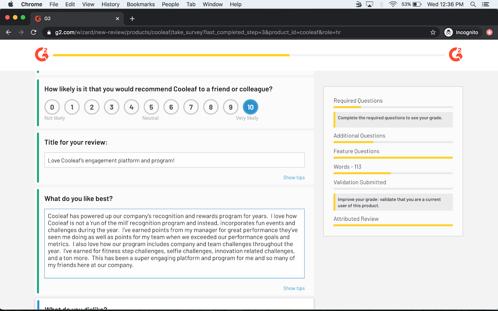View site security info via lock icon
Screen dimensions: 498x311
49,32
